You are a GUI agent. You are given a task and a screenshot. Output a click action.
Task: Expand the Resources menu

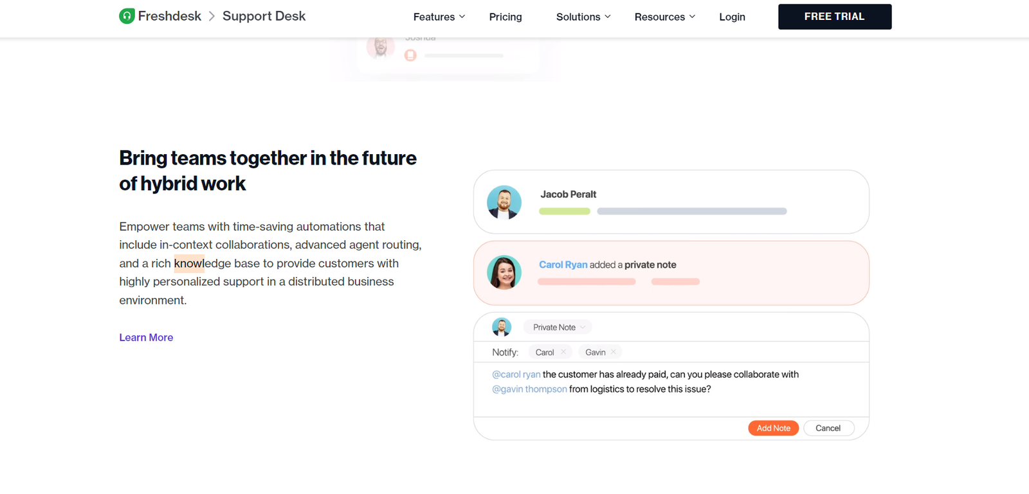tap(665, 17)
